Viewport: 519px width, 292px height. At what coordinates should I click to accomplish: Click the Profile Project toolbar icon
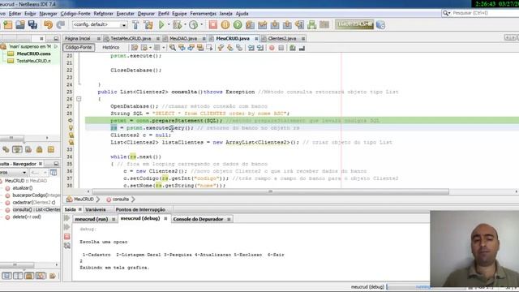[x=194, y=25]
